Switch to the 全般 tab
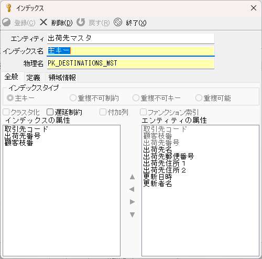The height and width of the screenshot is (259, 262). [x=12, y=77]
